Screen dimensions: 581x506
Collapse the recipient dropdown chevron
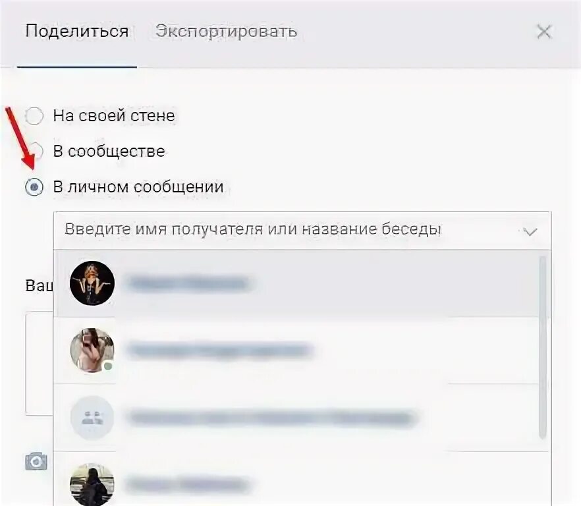point(530,232)
